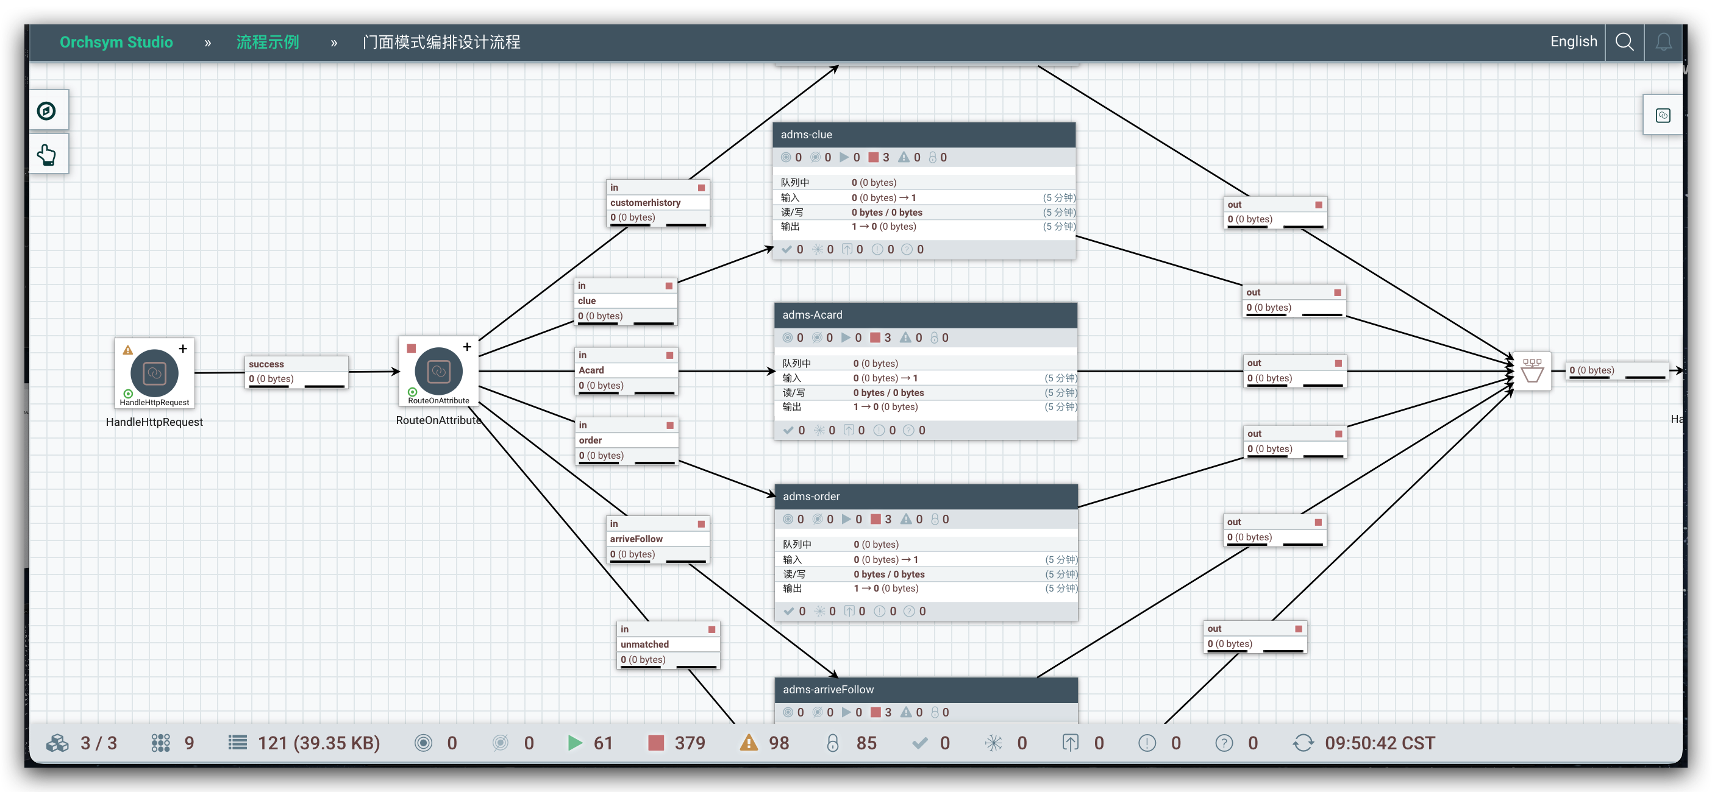Toggle the red square on unmatched input port
The width and height of the screenshot is (1712, 792).
pos(712,629)
